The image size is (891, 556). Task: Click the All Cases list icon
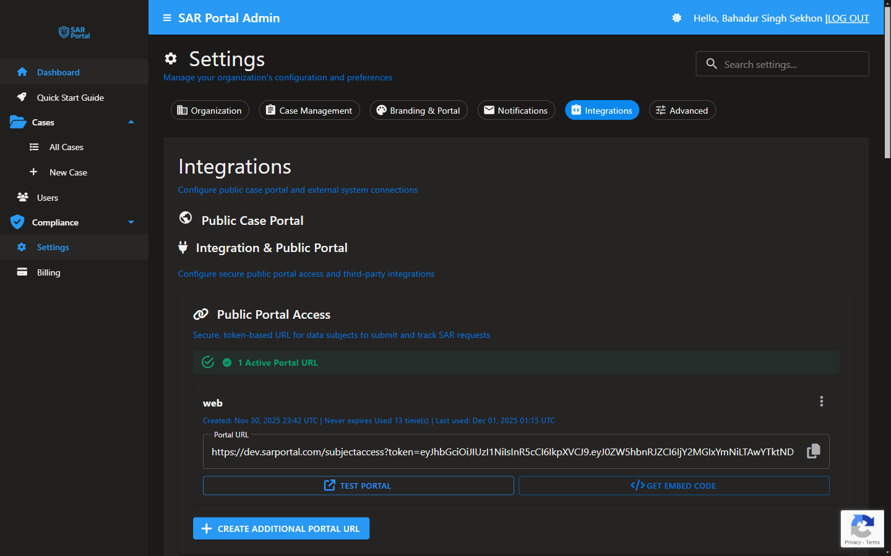point(34,147)
